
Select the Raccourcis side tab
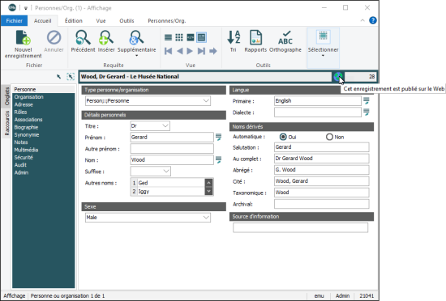click(6, 123)
